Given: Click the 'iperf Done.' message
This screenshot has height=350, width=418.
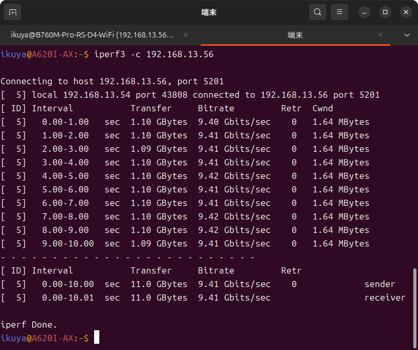Looking at the screenshot, I should 29,324.
